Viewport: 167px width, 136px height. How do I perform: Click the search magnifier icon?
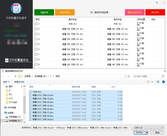click(163, 76)
